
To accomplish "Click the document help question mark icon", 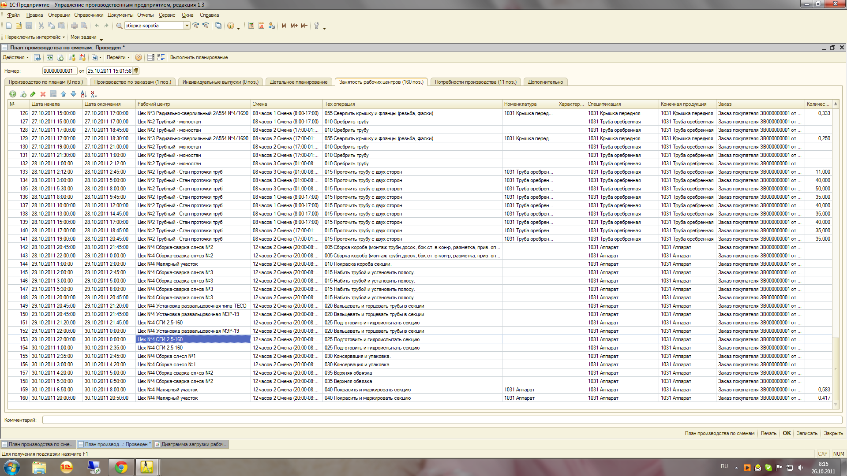I will 139,57.
